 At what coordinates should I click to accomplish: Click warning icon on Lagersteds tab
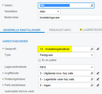[x=81, y=30]
